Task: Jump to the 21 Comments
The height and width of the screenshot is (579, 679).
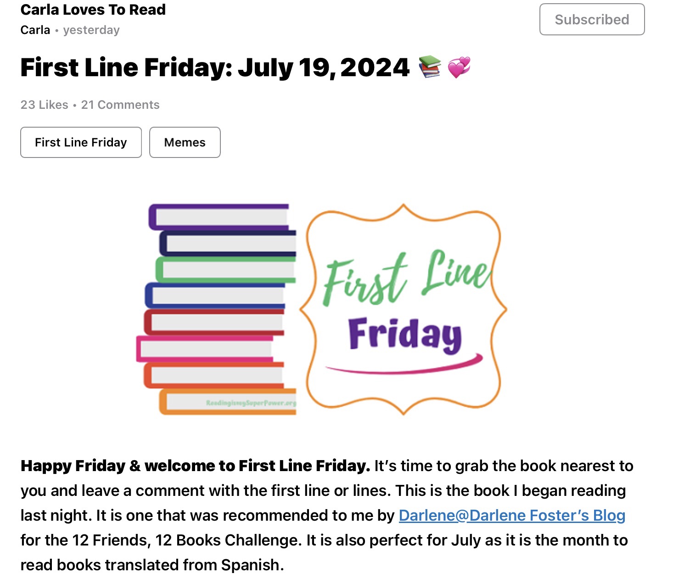Action: pyautogui.click(x=120, y=105)
